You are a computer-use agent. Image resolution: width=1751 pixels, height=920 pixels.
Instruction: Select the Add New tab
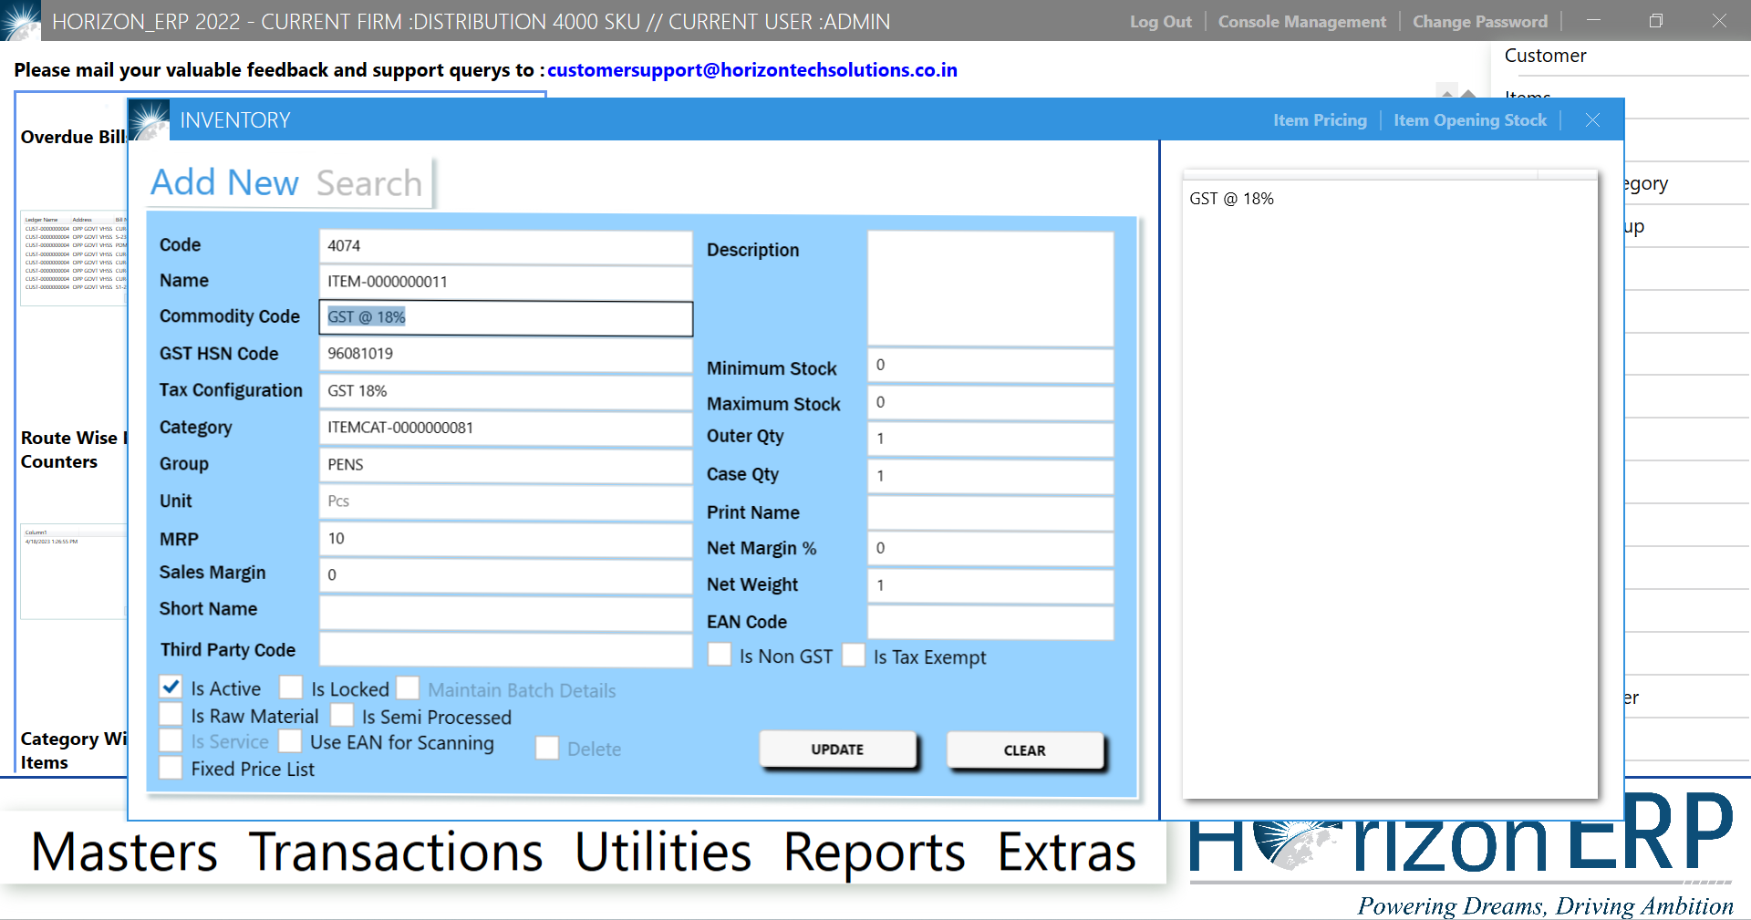click(223, 182)
